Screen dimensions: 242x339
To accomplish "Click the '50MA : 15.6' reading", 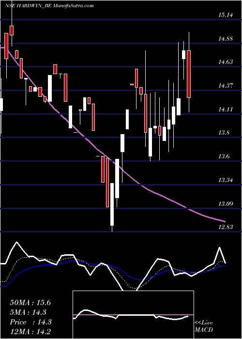I will click(30, 303).
